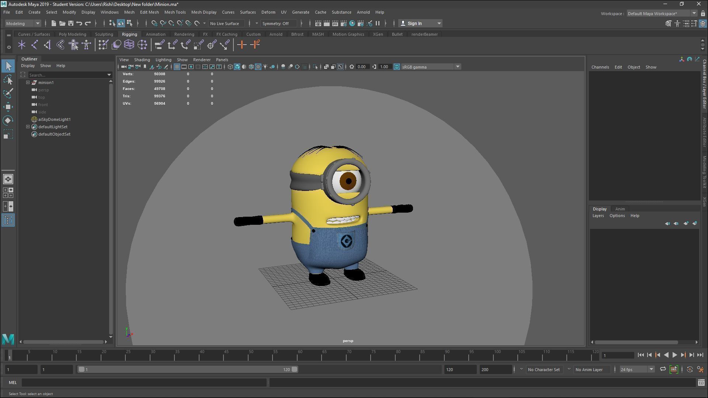
Task: Toggle X-ray display in viewport
Action: pos(326,67)
